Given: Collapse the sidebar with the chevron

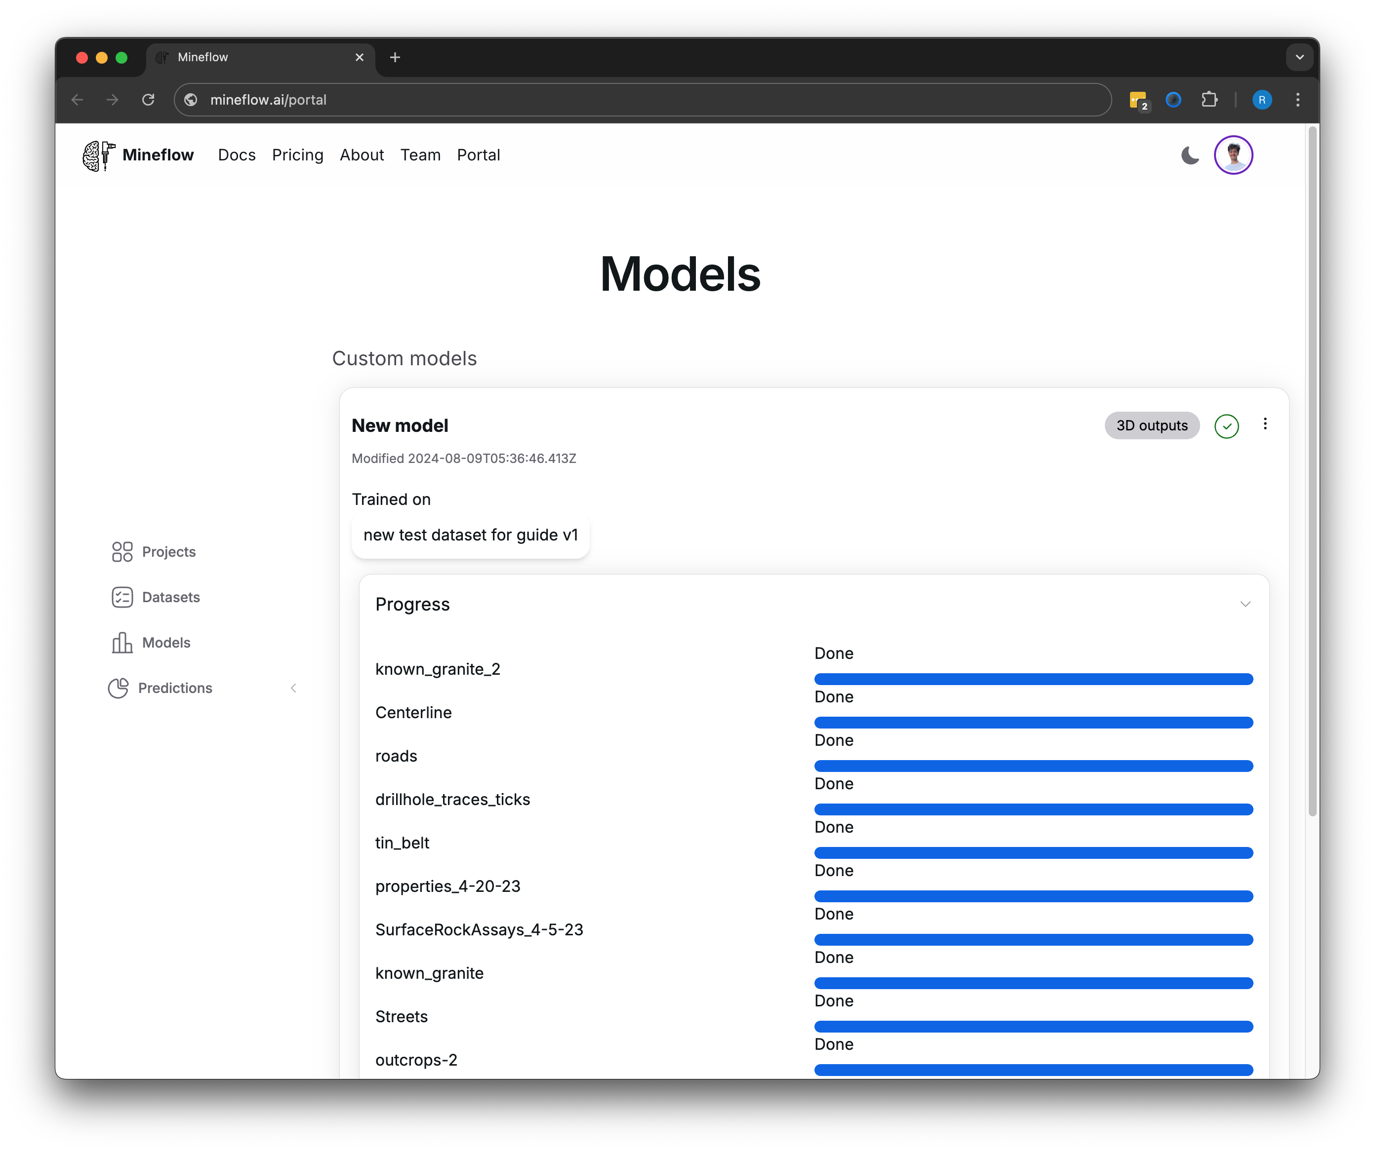Looking at the screenshot, I should [x=293, y=688].
